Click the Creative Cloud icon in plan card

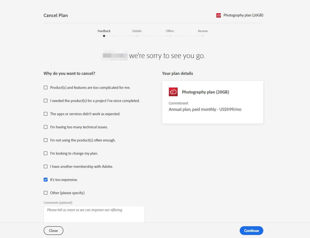[173, 92]
